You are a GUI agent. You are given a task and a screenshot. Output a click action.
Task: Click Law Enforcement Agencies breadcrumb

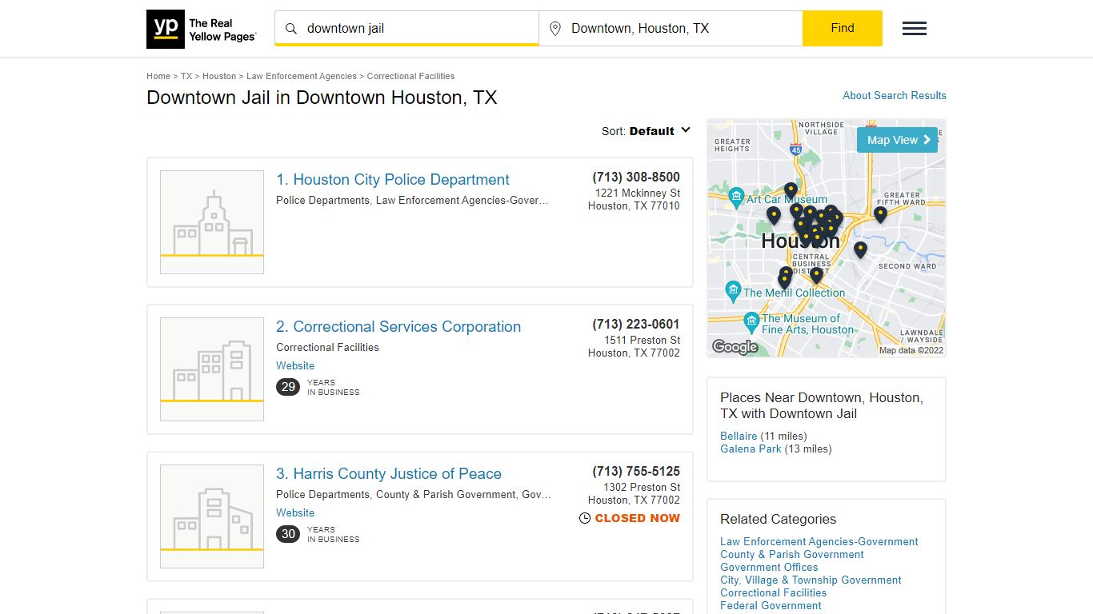coord(302,76)
